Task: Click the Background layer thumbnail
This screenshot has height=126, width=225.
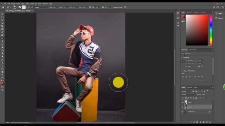Action: [x=186, y=112]
